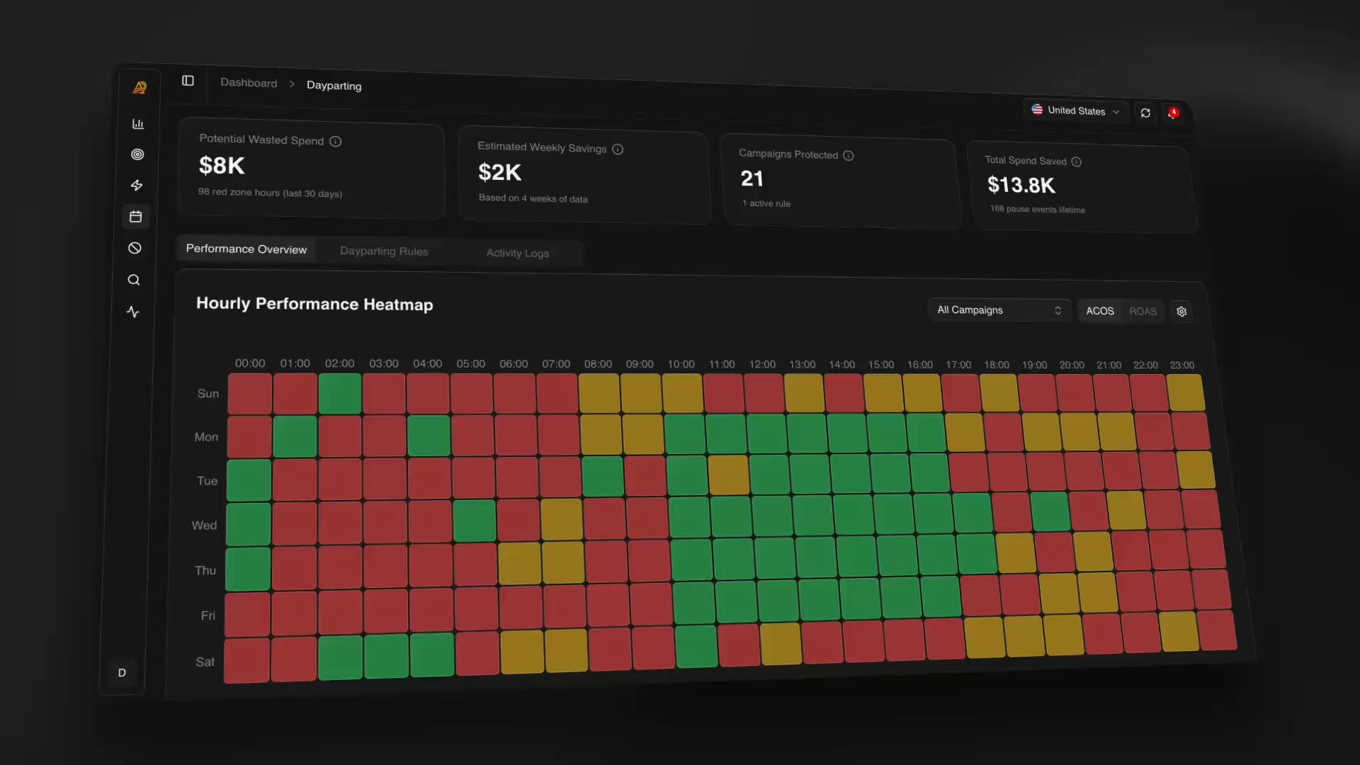Open heatmap settings gear icon
This screenshot has width=1360, height=765.
pos(1181,312)
